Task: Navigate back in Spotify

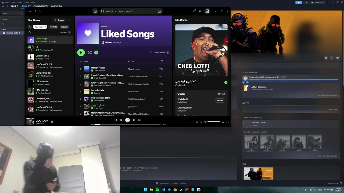Action: tap(35, 11)
